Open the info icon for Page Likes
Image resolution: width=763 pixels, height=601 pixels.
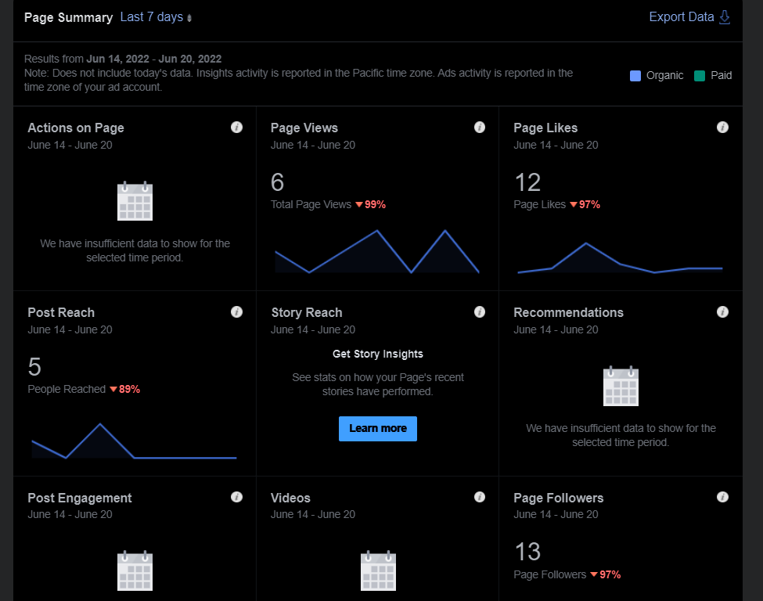pyautogui.click(x=722, y=127)
